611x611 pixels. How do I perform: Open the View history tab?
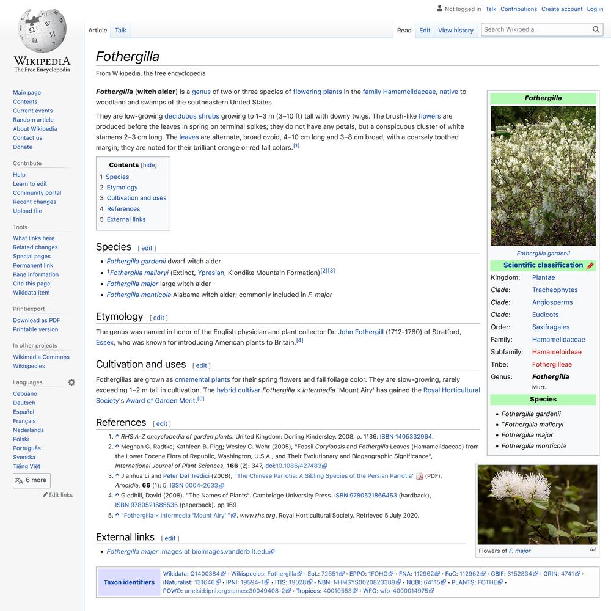tap(456, 31)
